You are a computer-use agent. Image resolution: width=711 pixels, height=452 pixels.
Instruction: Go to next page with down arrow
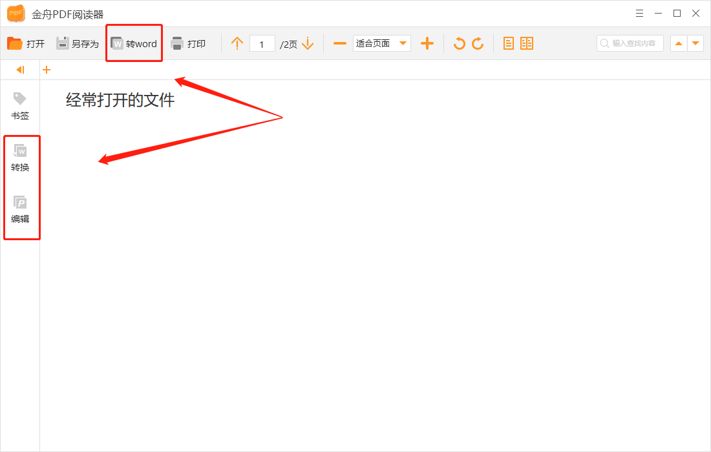308,43
